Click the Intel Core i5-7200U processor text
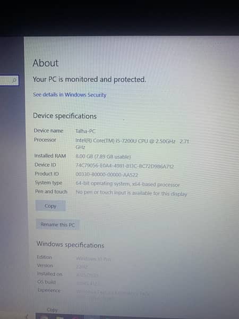 [132, 144]
